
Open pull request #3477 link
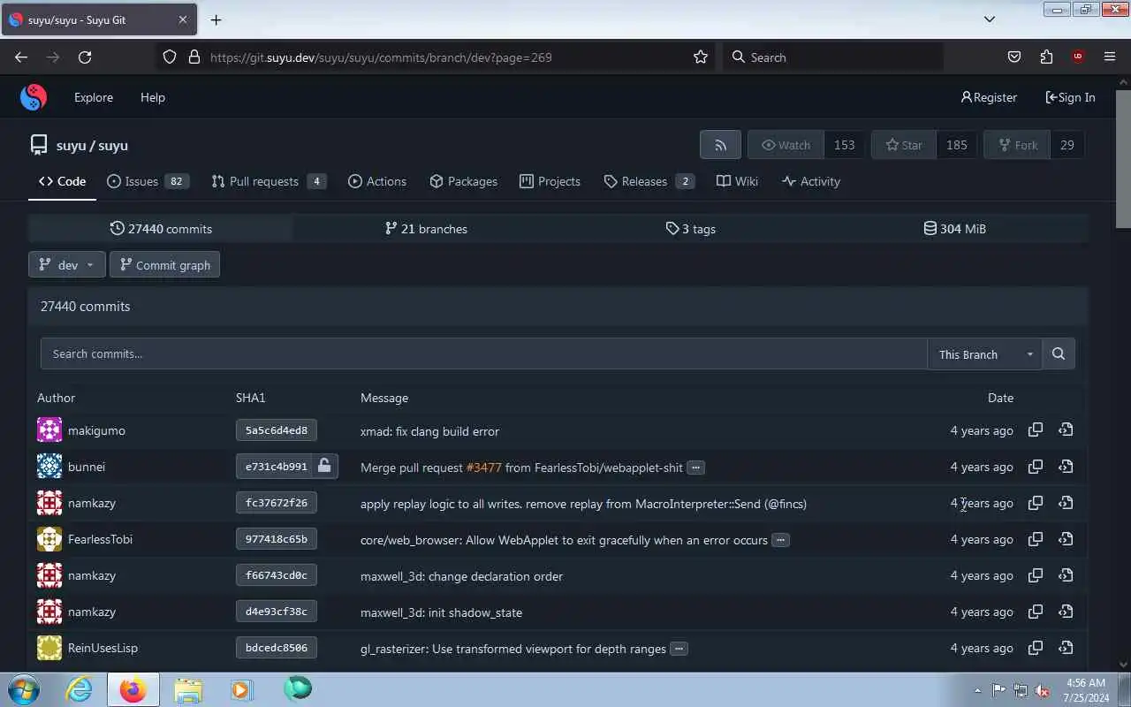coord(484,468)
